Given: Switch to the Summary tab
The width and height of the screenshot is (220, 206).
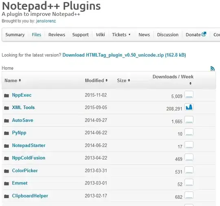Looking at the screenshot, I should (x=15, y=35).
